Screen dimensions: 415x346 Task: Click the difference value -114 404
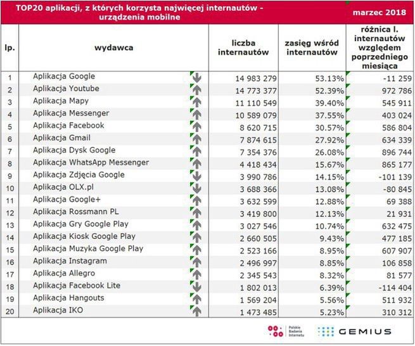(395, 288)
